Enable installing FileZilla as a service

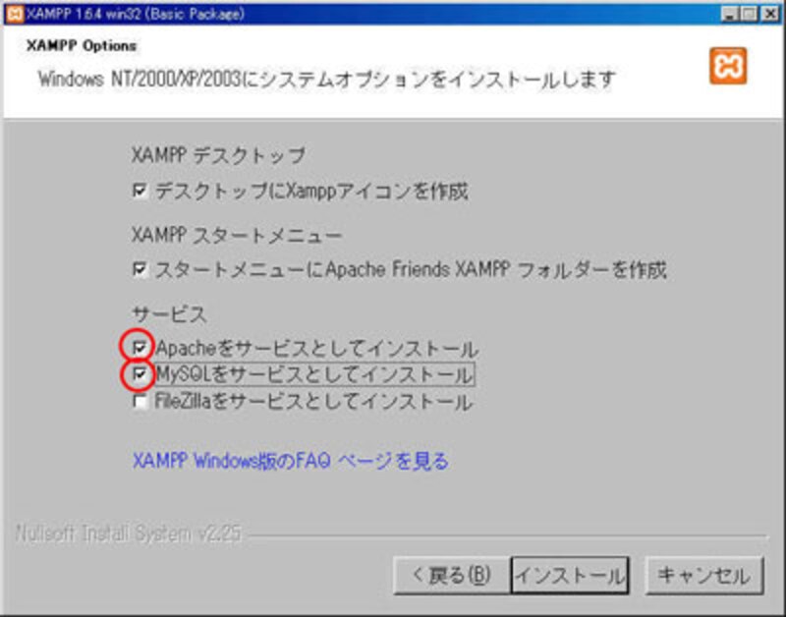(140, 402)
